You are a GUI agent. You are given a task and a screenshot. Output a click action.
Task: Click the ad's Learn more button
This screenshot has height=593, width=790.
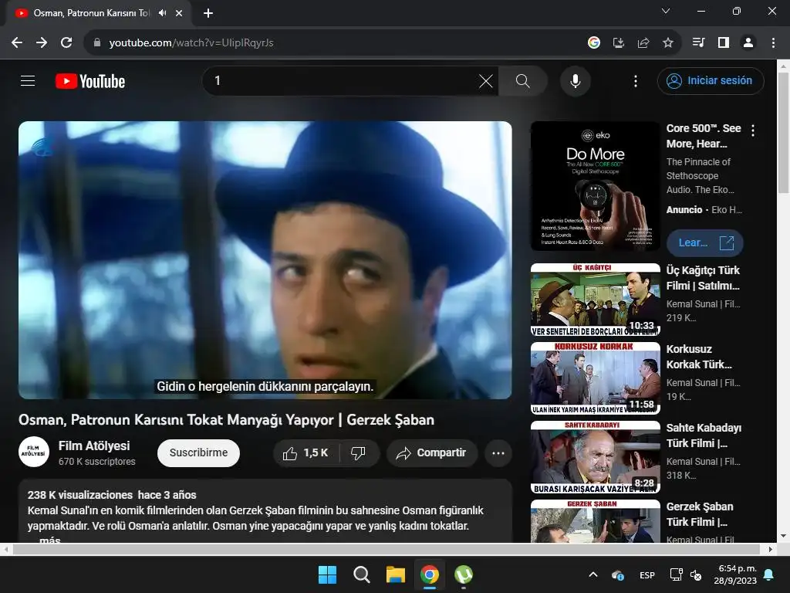point(704,243)
